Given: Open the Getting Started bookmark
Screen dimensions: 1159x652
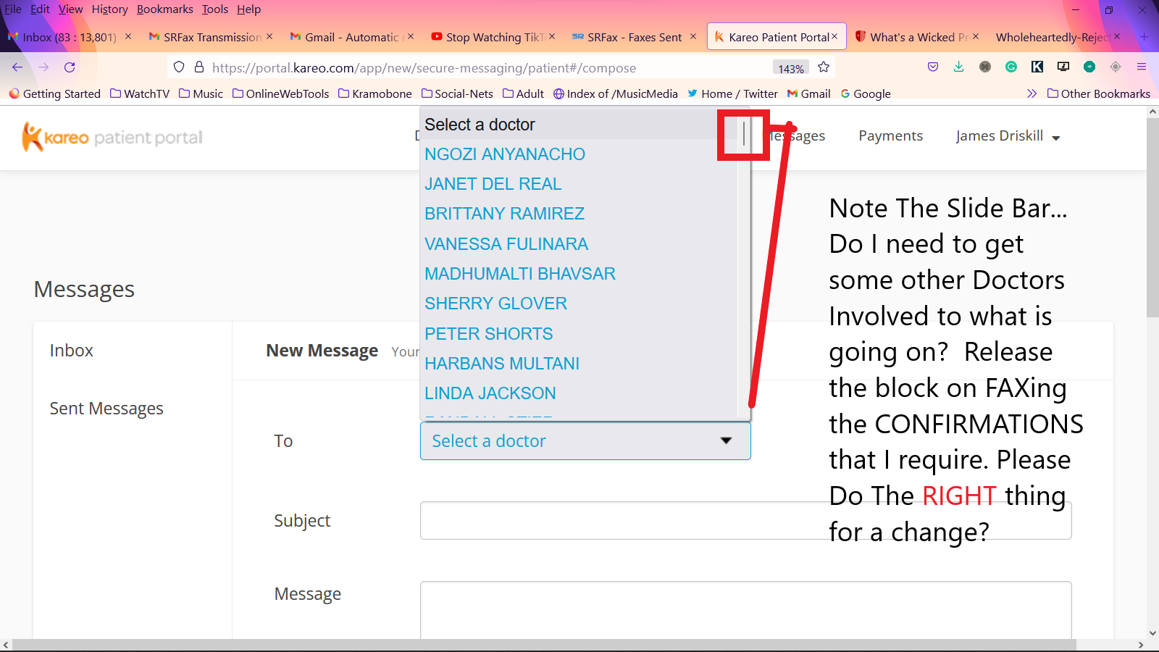Looking at the screenshot, I should pyautogui.click(x=55, y=93).
